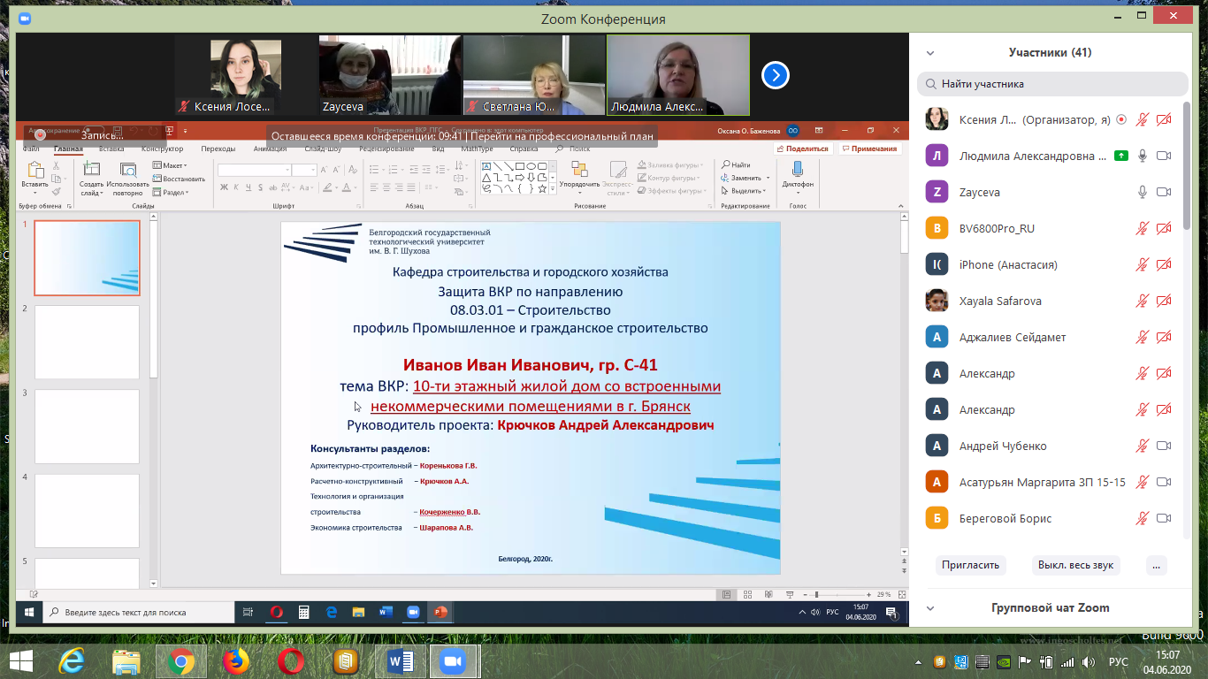Click the Paste (Вставить) icon in PowerPoint ribbon
This screenshot has width=1208, height=679.
tap(34, 170)
